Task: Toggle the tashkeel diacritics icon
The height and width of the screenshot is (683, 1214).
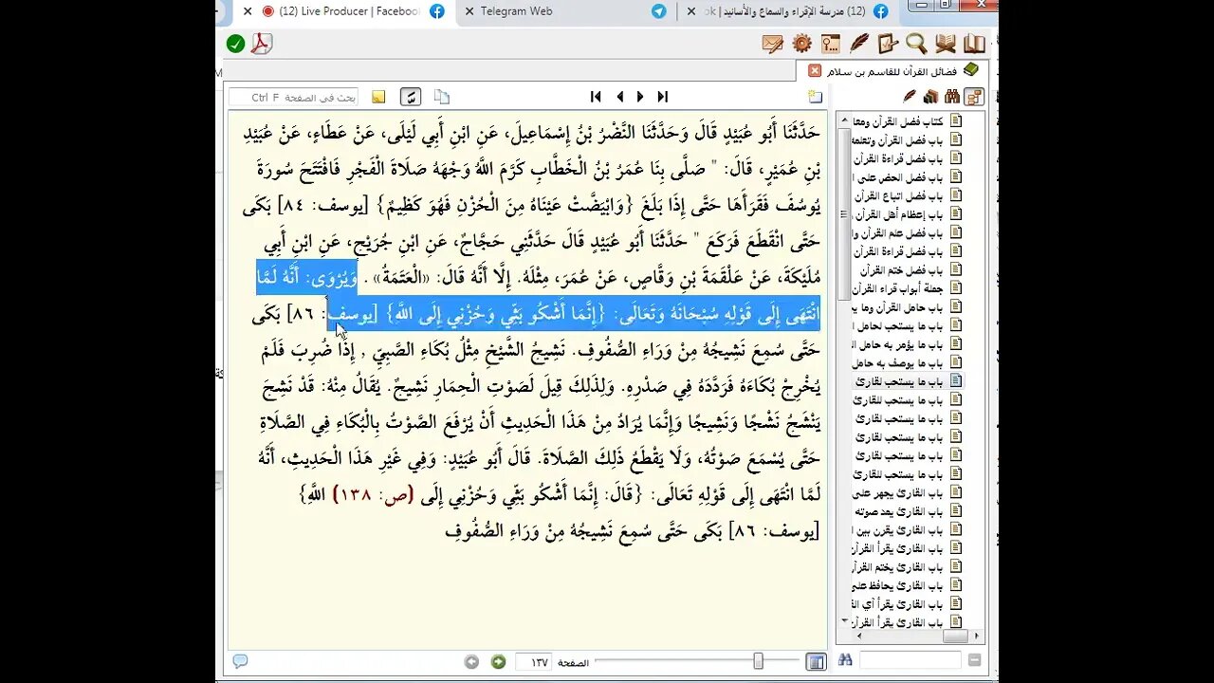Action: (411, 97)
